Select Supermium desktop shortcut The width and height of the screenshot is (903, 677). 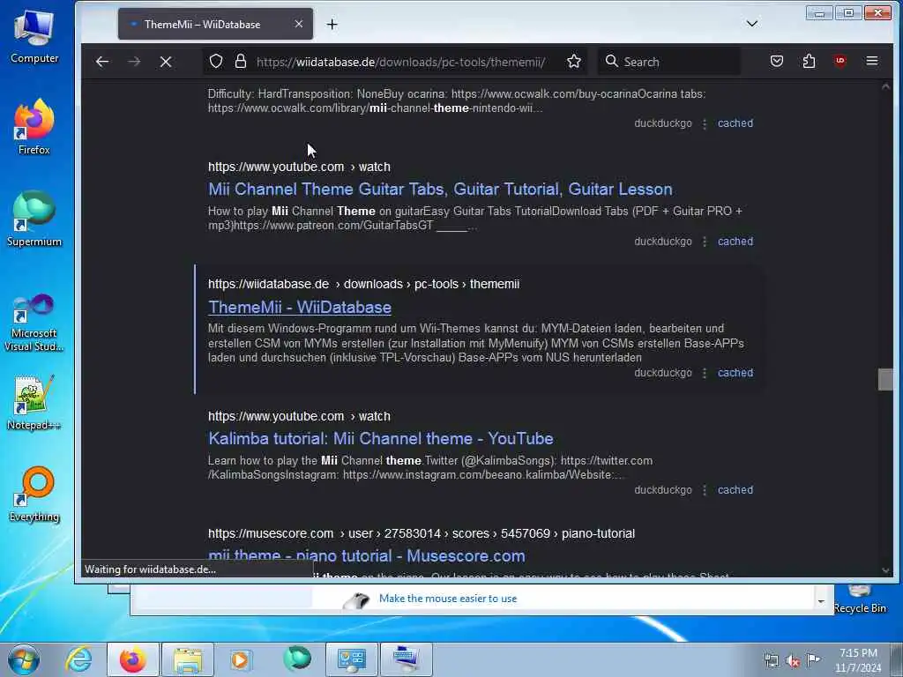[34, 219]
